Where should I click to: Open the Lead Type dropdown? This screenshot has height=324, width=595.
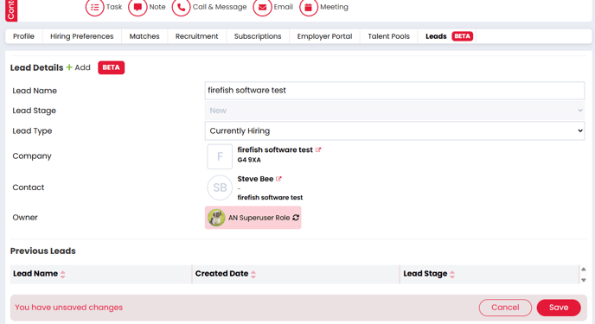point(394,130)
